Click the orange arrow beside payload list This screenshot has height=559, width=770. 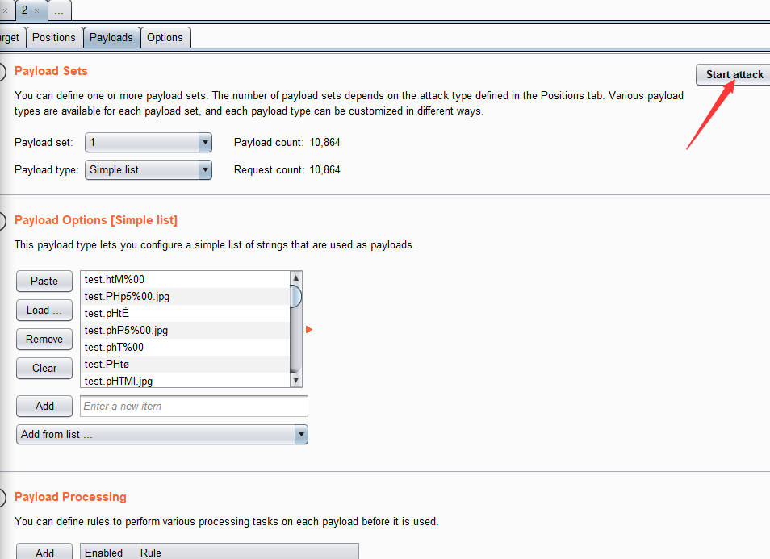(308, 330)
